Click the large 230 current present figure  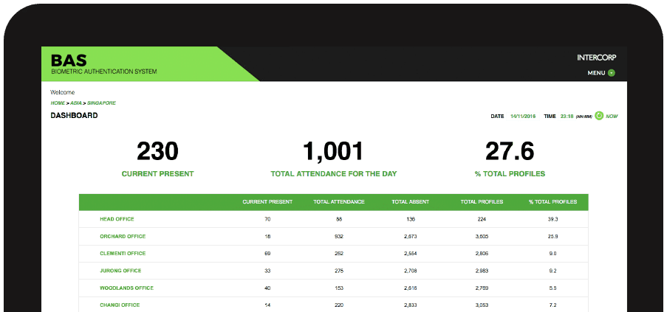pyautogui.click(x=157, y=151)
